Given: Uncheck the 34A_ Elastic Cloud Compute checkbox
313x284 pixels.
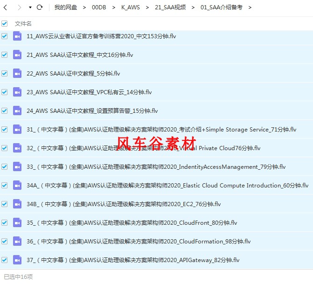Looking at the screenshot, I should [4, 186].
